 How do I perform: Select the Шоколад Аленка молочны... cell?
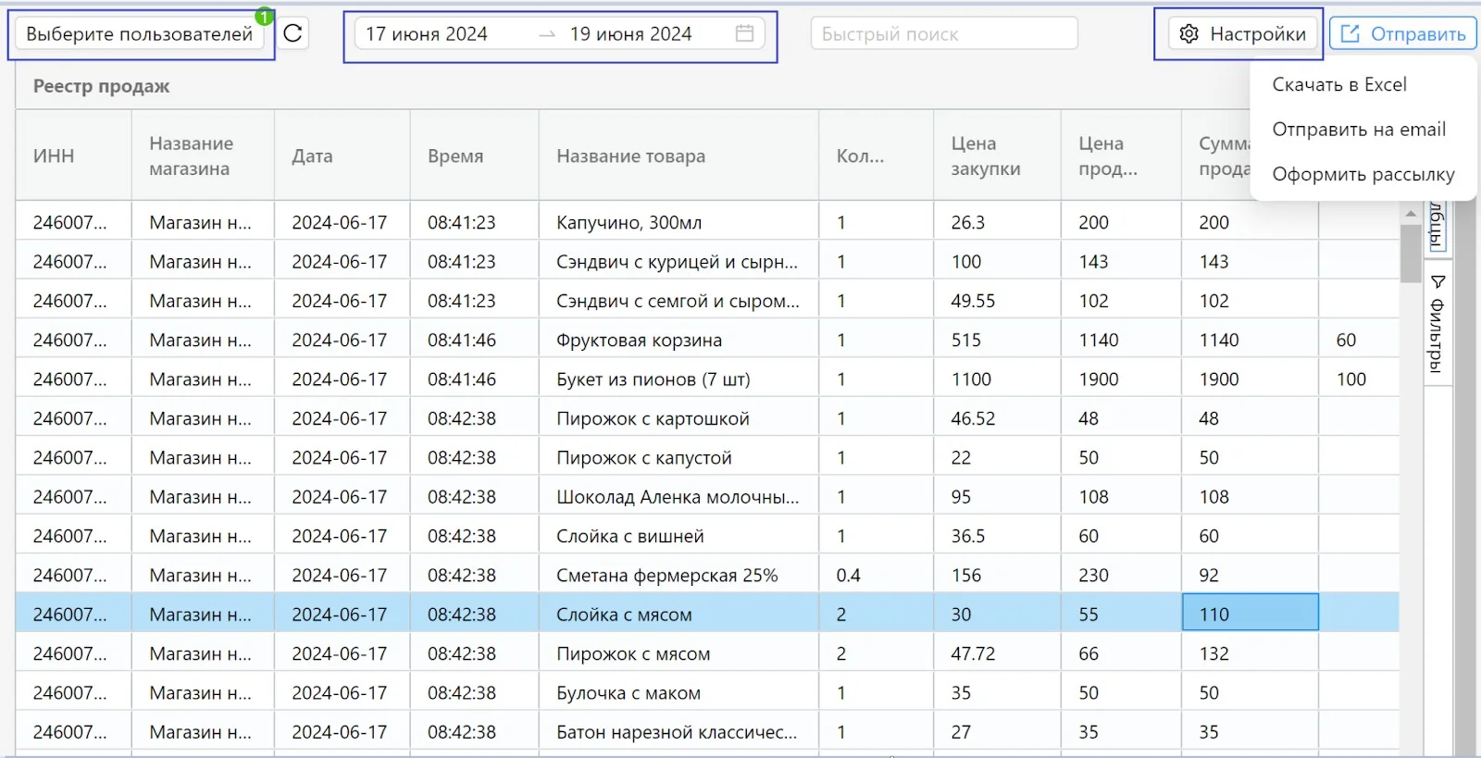678,497
